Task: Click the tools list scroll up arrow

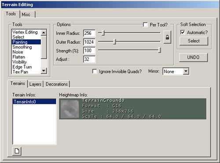Action: click(x=44, y=33)
